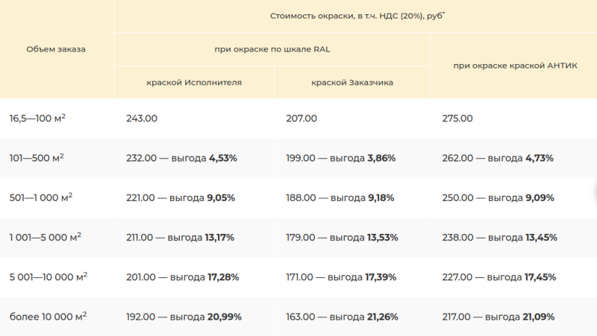Click the 'краской Заказчика' column header

pos(351,83)
